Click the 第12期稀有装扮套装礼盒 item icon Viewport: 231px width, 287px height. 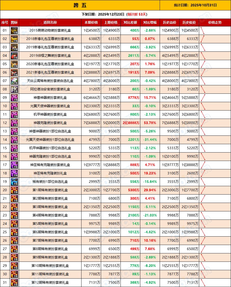click(x=14, y=283)
